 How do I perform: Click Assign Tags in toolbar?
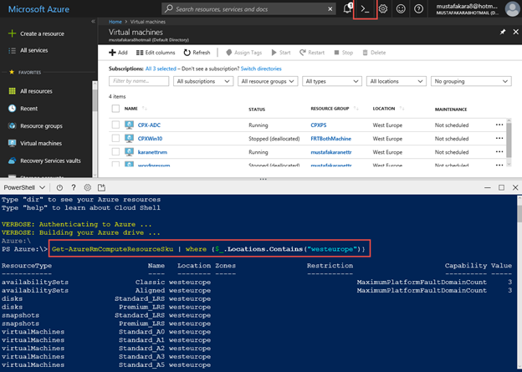(x=243, y=53)
